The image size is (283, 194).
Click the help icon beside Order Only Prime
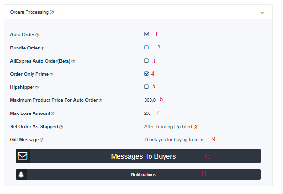(x=51, y=75)
